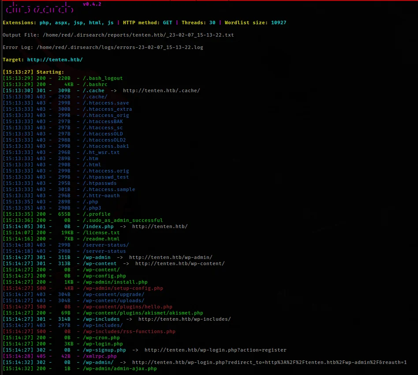Click the Error Log file path
Screen dimensions: 418x375
[x=119, y=47]
